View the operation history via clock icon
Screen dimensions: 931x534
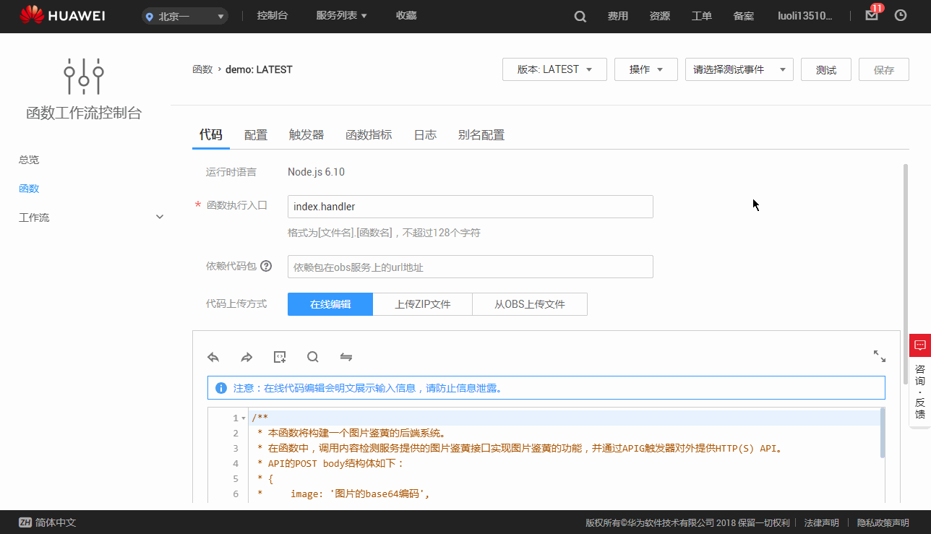click(900, 16)
